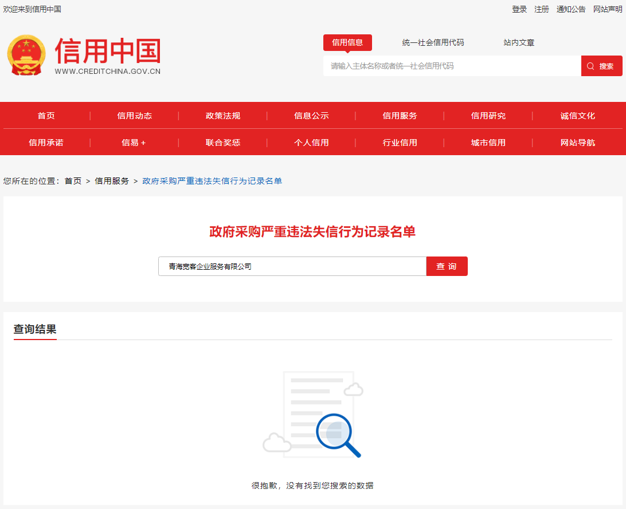Click the 登录 link
Image resolution: width=626 pixels, height=509 pixels.
(519, 9)
